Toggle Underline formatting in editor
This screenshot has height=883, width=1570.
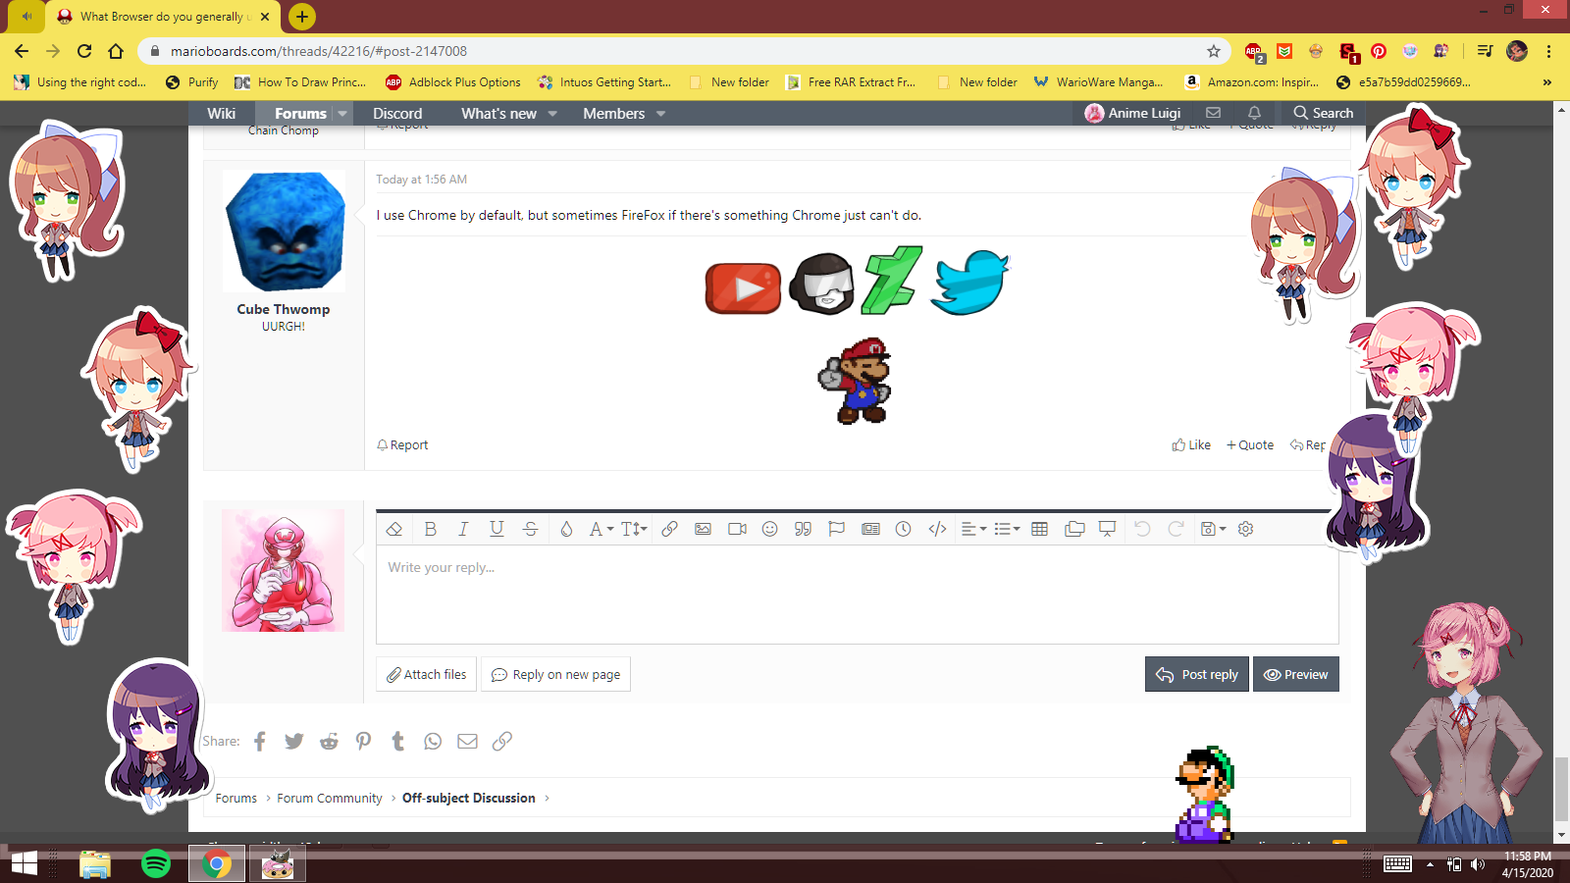[x=497, y=529]
